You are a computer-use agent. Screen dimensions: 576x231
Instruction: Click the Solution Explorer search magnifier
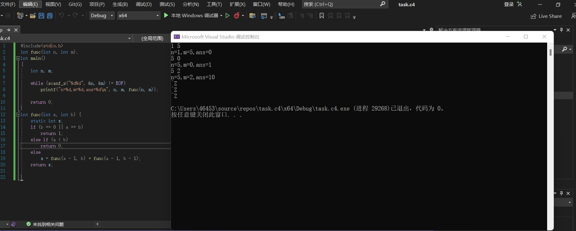coord(564,49)
